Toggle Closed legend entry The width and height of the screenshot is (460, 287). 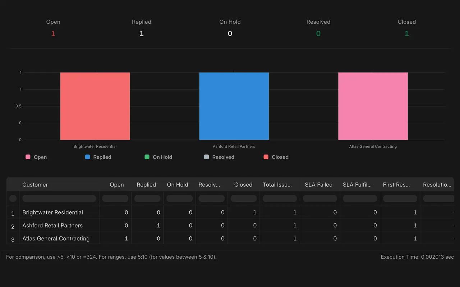[x=276, y=157]
